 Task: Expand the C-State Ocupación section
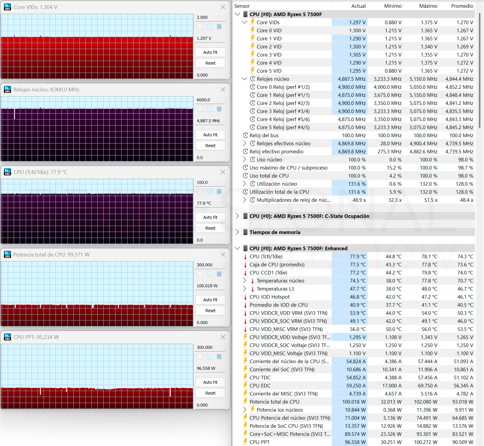(x=237, y=216)
